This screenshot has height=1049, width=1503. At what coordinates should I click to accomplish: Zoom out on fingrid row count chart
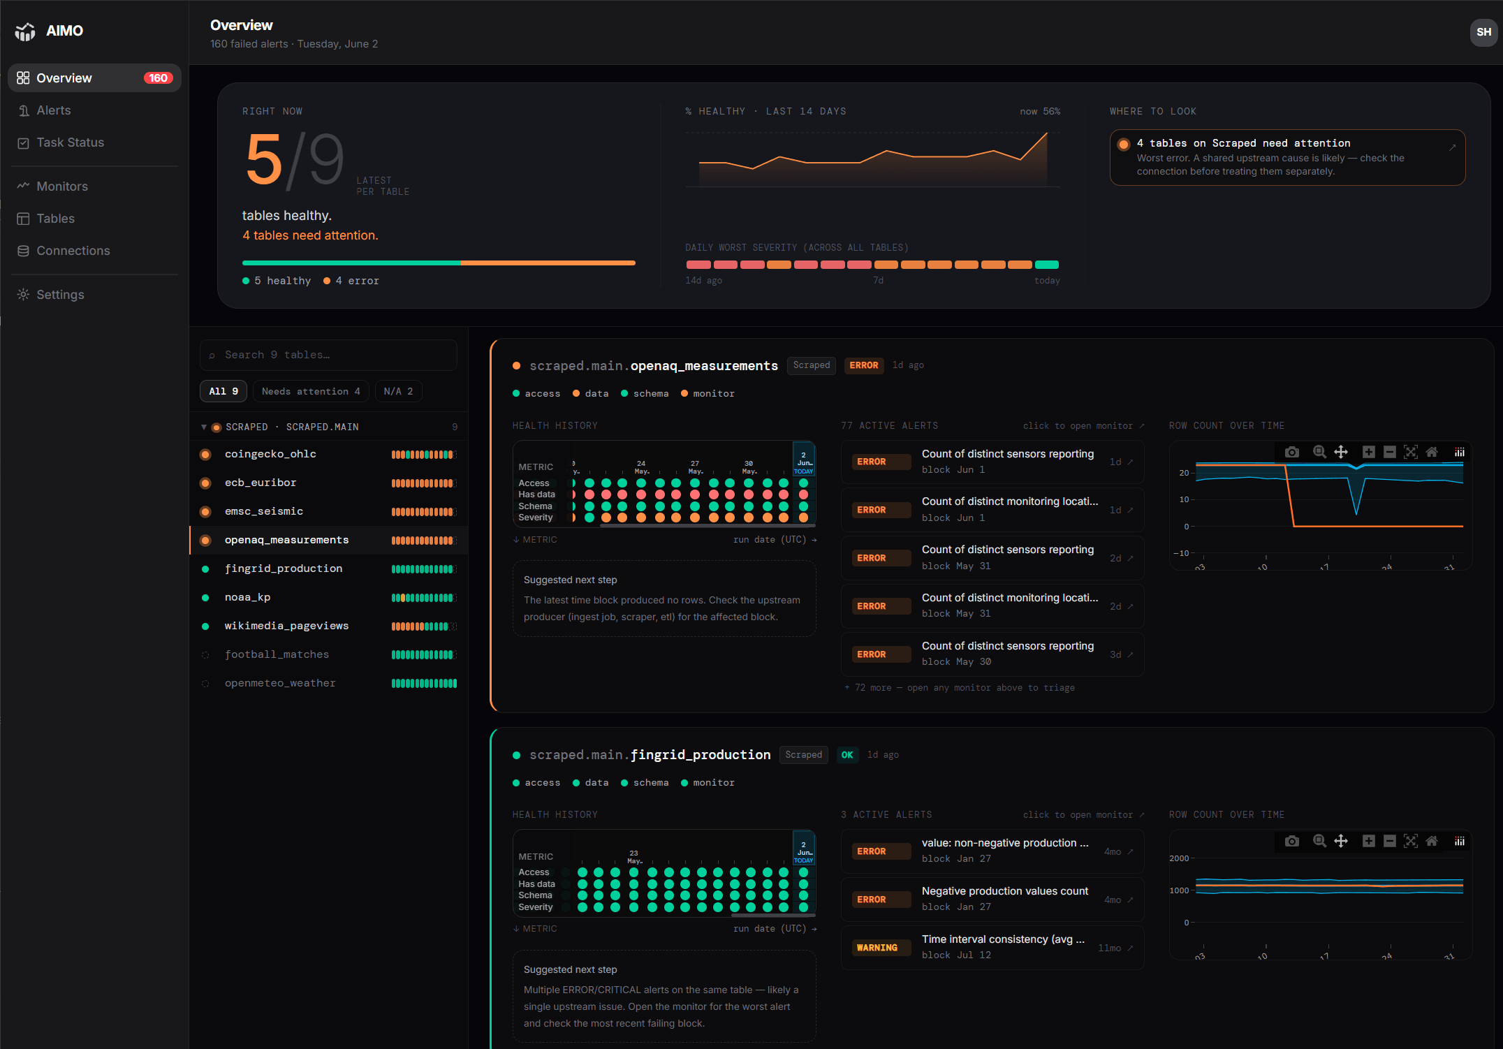pos(1390,841)
